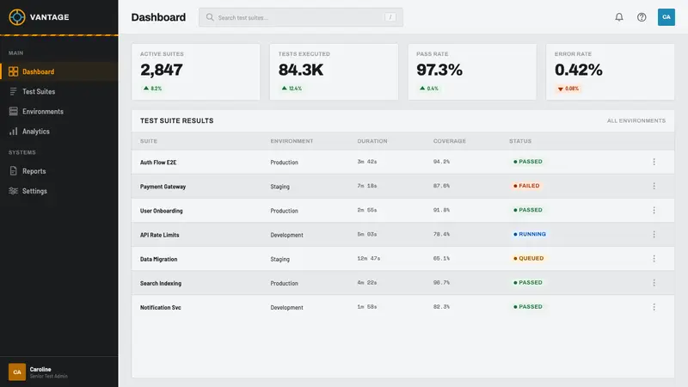Screen dimensions: 688x387
Task: Sort by Coverage column header
Action: tap(449, 141)
